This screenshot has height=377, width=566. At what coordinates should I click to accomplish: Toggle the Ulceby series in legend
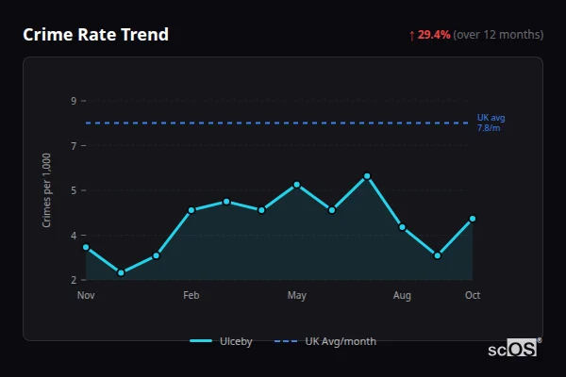pyautogui.click(x=221, y=341)
